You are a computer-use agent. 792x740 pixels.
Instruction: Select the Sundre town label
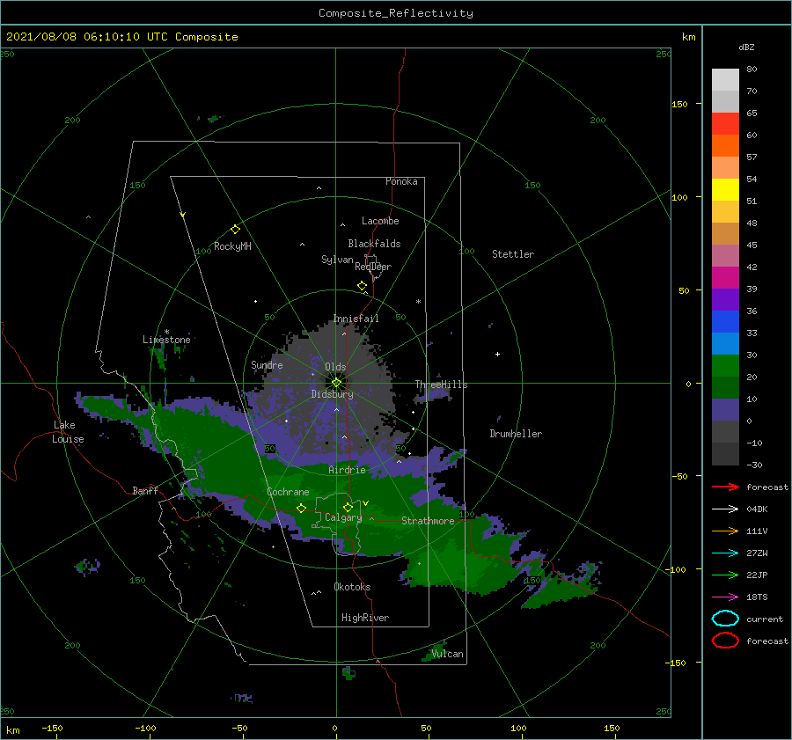click(267, 364)
